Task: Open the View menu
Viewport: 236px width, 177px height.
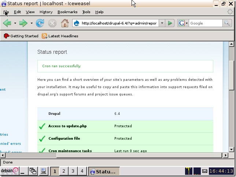Action: (x=30, y=12)
